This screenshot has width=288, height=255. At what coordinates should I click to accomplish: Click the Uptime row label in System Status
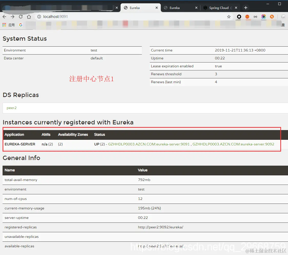[x=157, y=58]
